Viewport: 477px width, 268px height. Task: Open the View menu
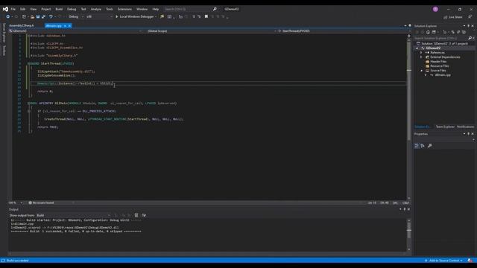point(33,9)
